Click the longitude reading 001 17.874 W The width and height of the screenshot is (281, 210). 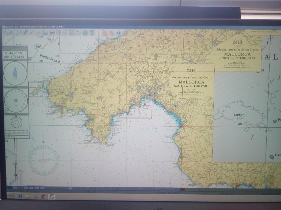[14, 57]
